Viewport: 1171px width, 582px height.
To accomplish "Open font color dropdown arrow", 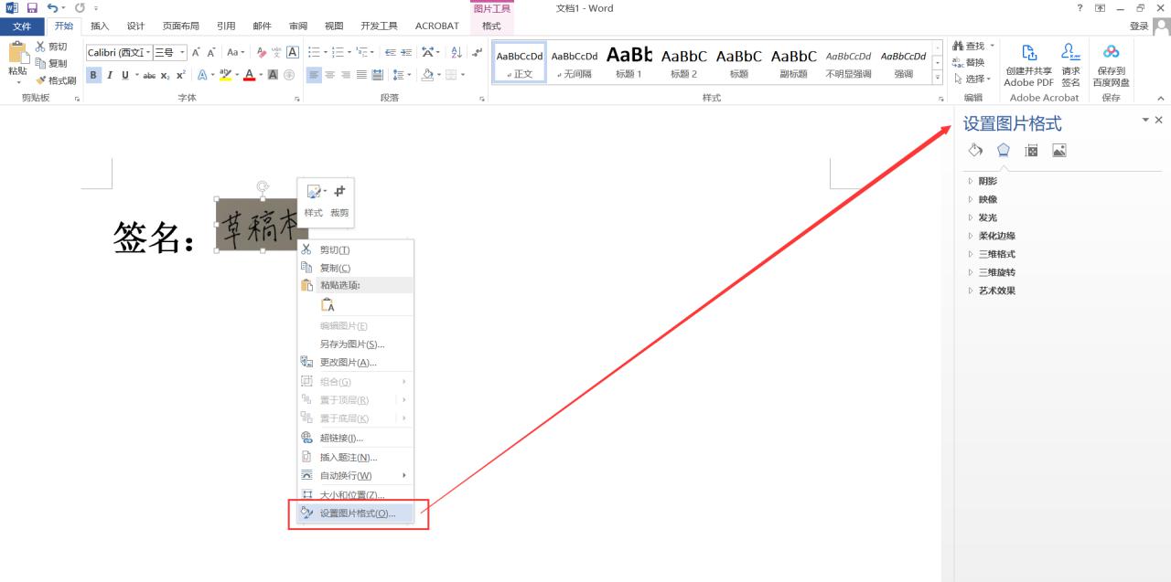I will coord(260,75).
